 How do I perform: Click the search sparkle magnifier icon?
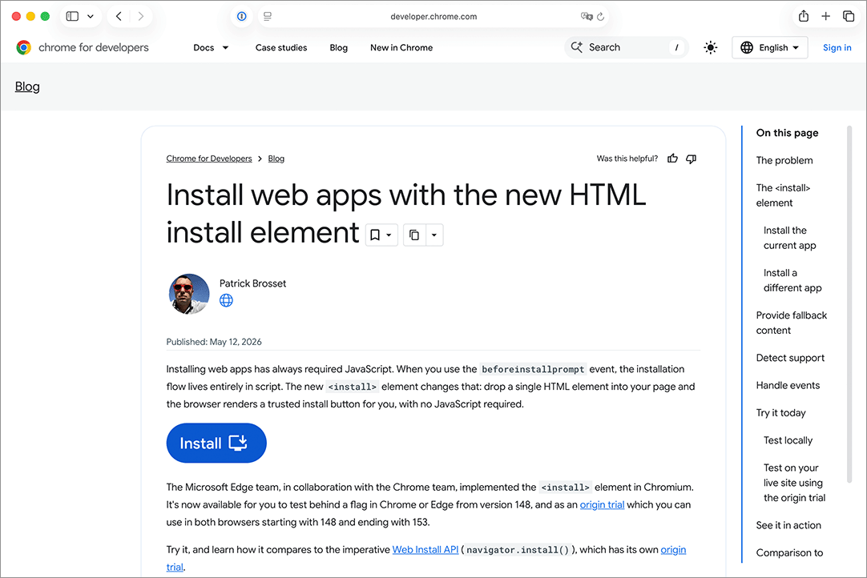pyautogui.click(x=577, y=47)
